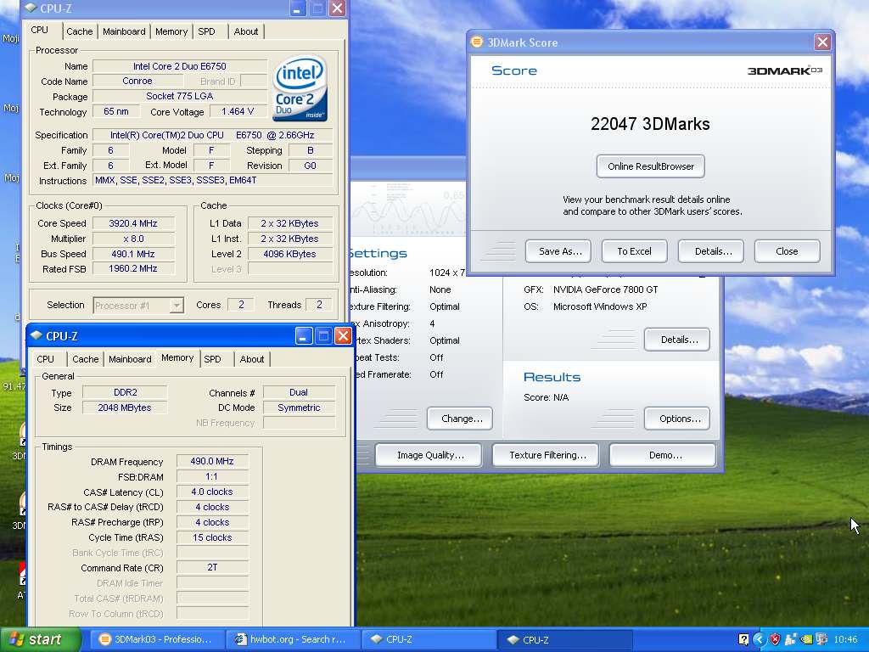Open the Start menu
The image size is (869, 652).
(41, 639)
